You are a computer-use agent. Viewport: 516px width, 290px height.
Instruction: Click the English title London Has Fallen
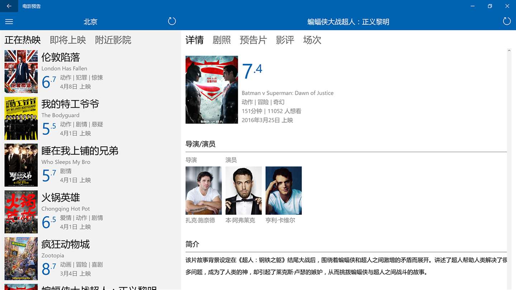pyautogui.click(x=64, y=68)
